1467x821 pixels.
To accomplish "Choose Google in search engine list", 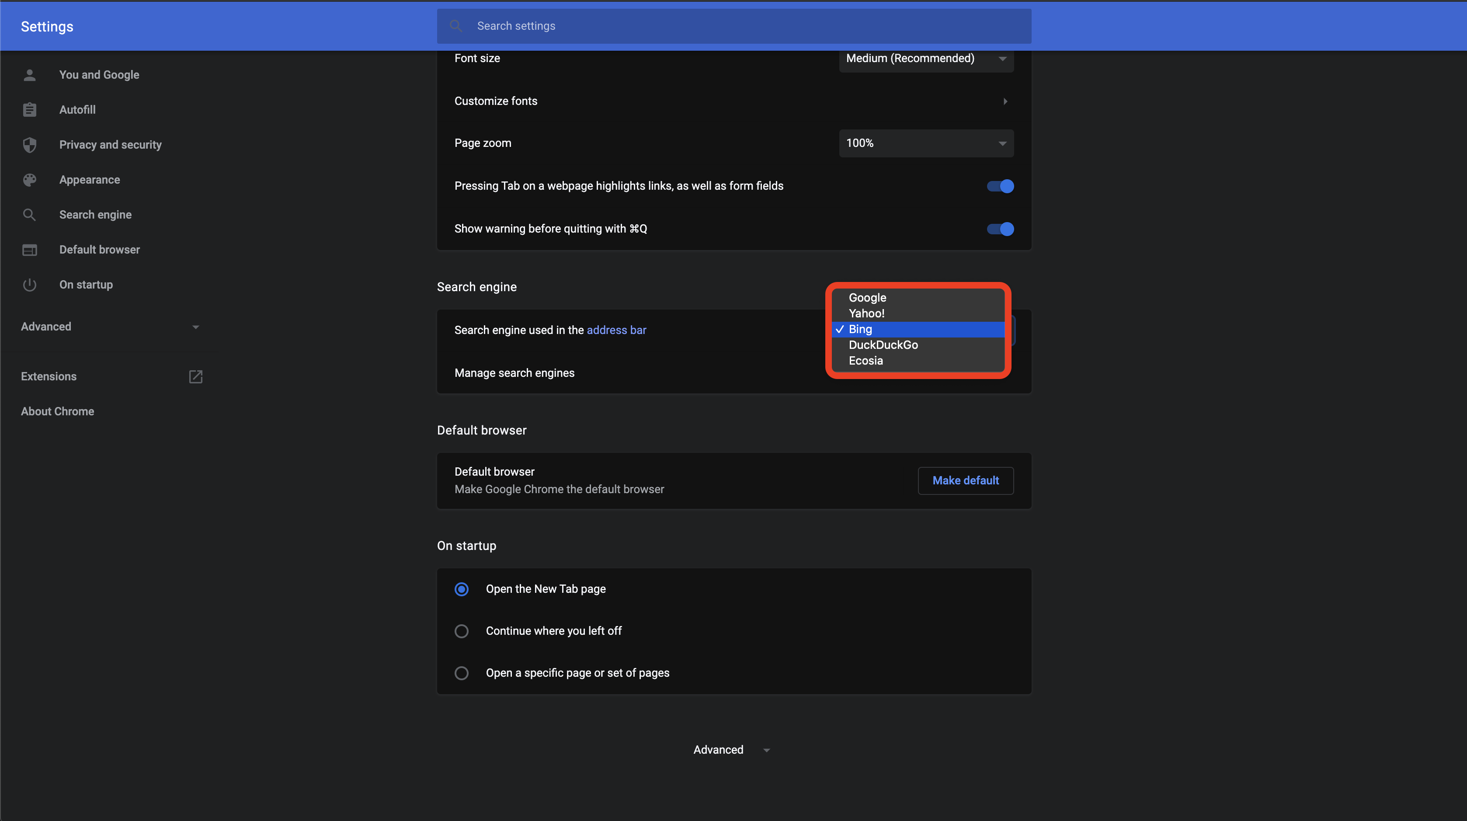I will [918, 298].
